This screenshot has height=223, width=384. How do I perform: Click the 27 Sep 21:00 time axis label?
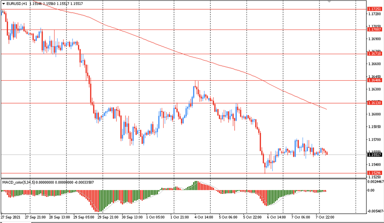point(35,217)
